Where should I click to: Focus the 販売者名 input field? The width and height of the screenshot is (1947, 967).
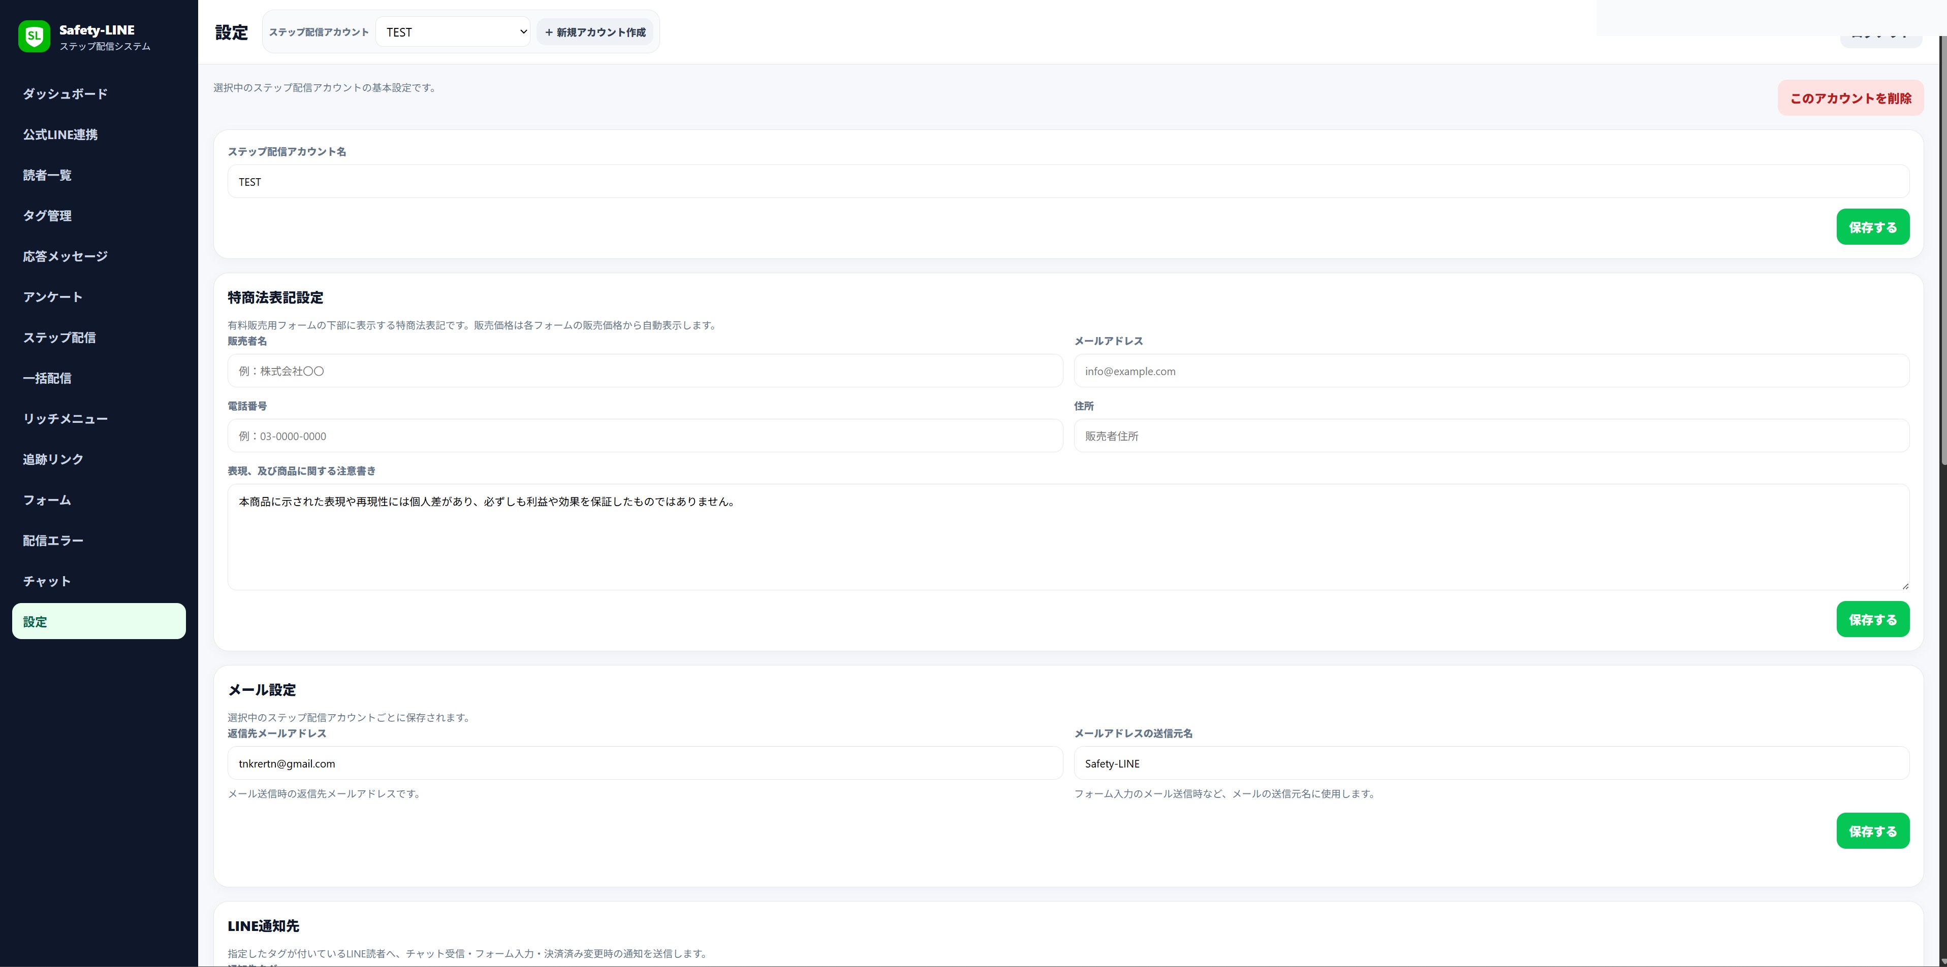[x=645, y=372]
